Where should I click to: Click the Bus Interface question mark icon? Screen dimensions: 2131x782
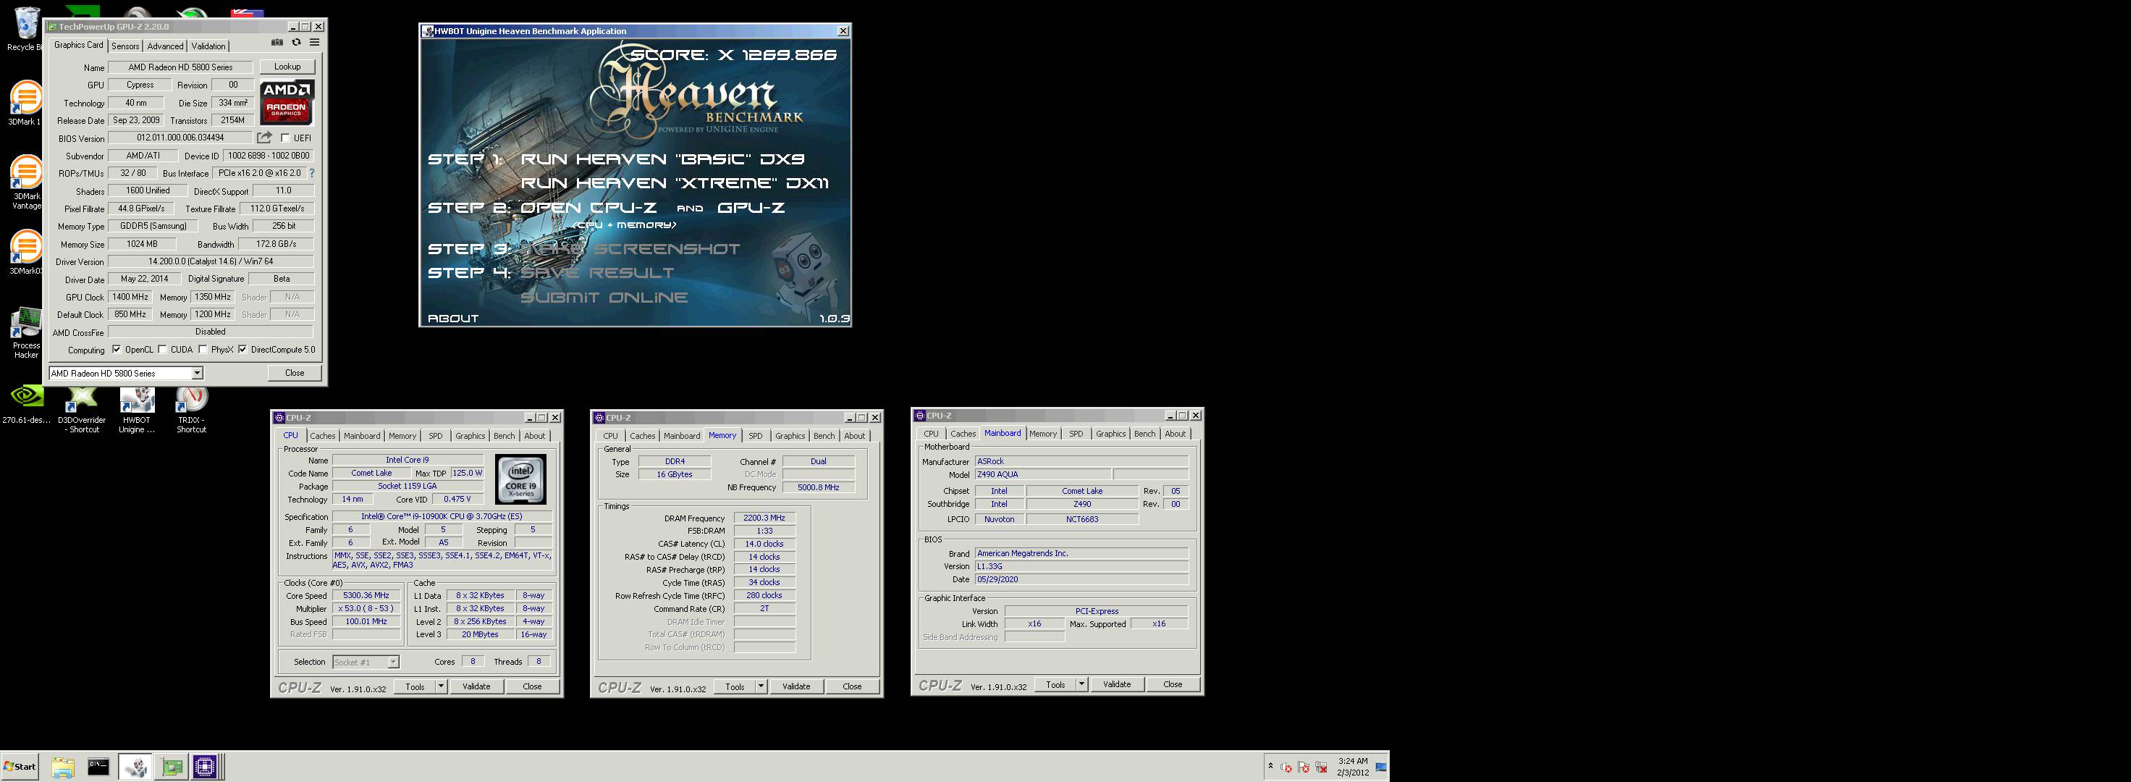tap(312, 173)
